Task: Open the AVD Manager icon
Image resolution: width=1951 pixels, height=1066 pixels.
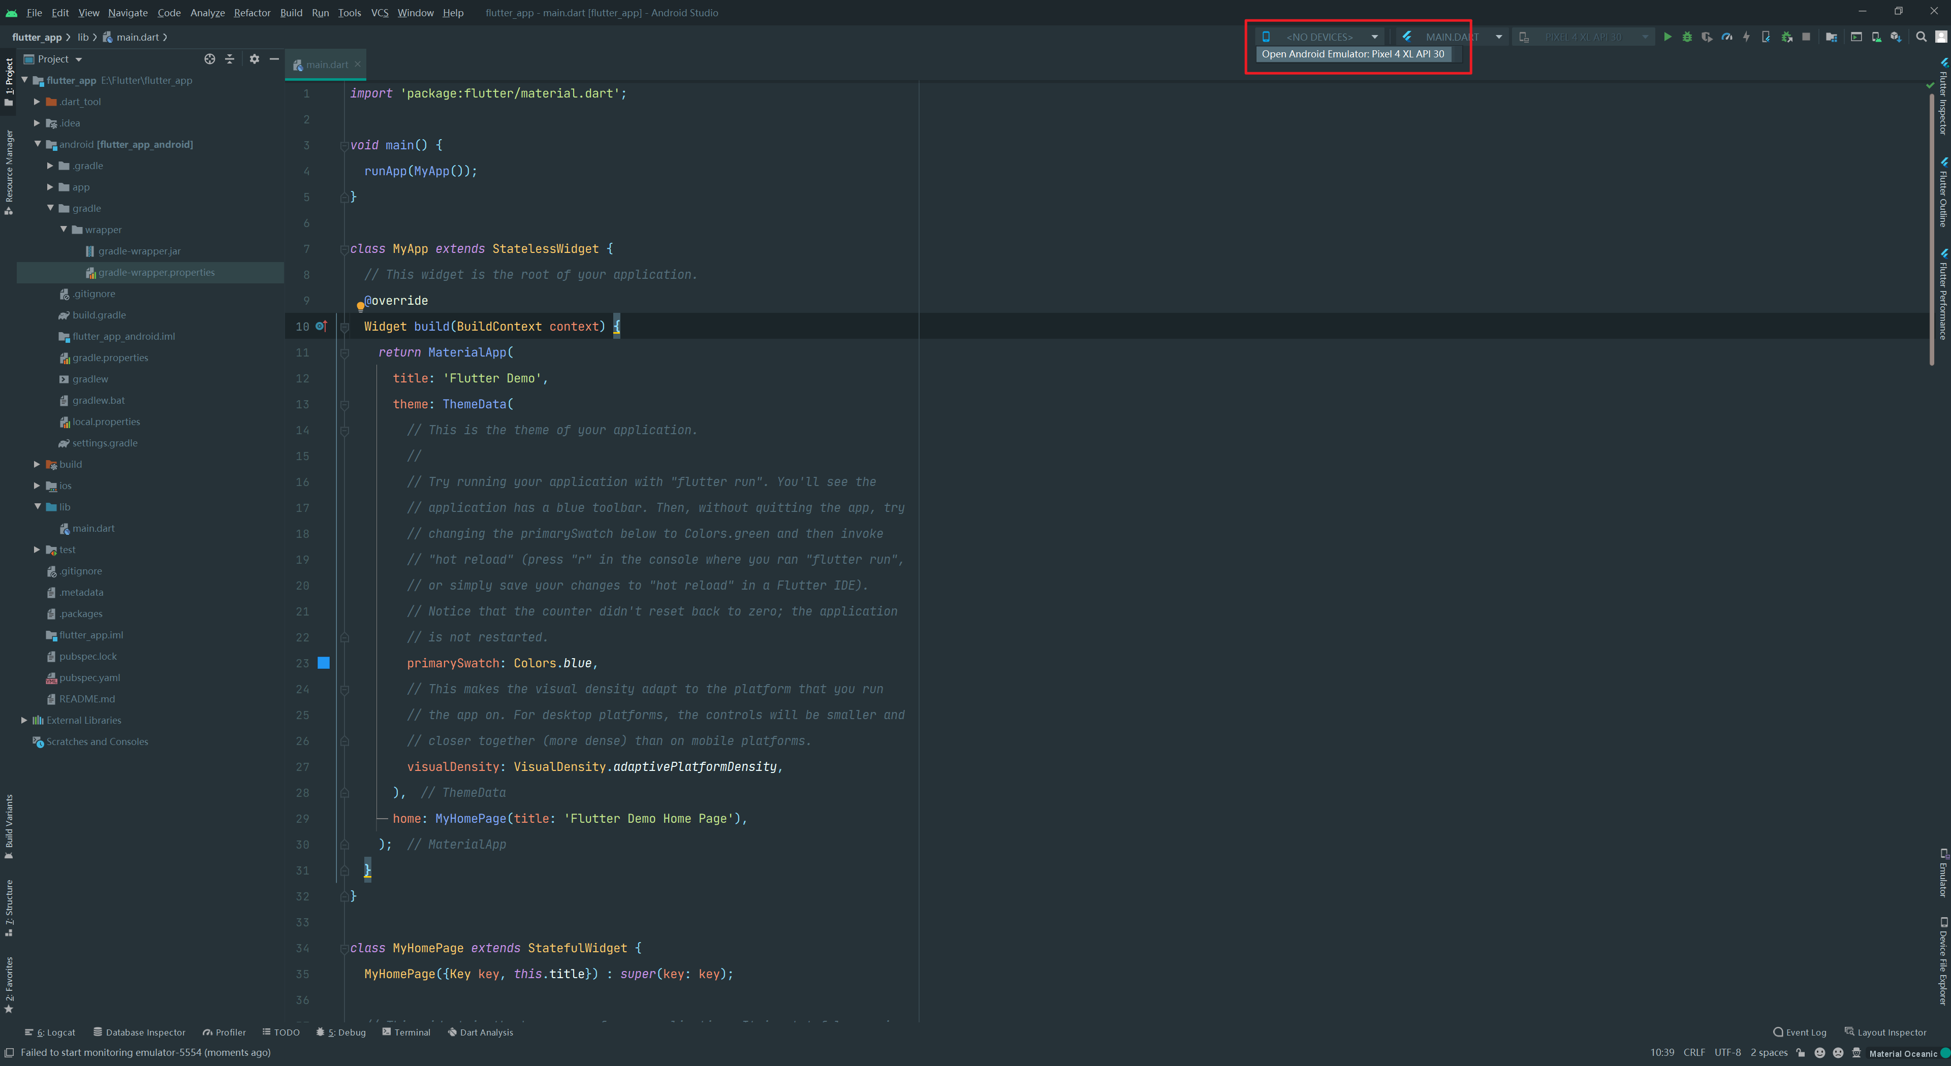Action: (x=1877, y=37)
